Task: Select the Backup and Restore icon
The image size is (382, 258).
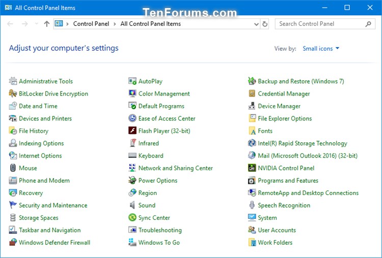Action: click(252, 81)
